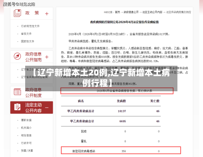Click the 新型冠状病毒感染 row label
This screenshot has height=157, width=203.
[x=84, y=151]
